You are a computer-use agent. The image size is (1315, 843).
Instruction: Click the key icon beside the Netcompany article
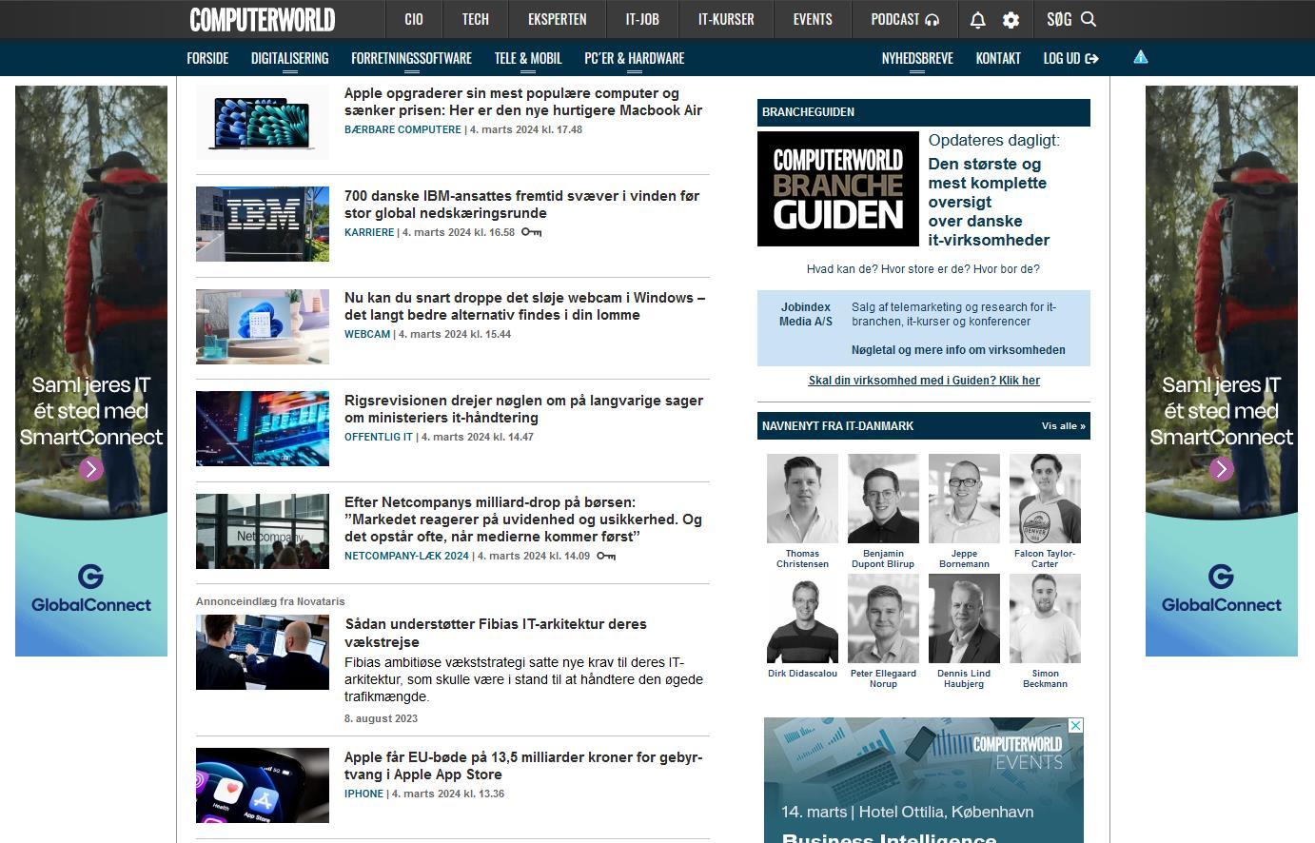606,556
